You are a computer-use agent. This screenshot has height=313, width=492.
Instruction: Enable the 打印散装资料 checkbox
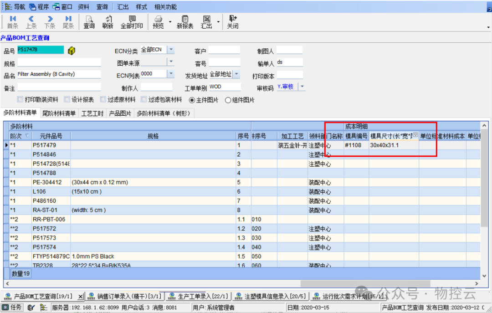[x=20, y=100]
